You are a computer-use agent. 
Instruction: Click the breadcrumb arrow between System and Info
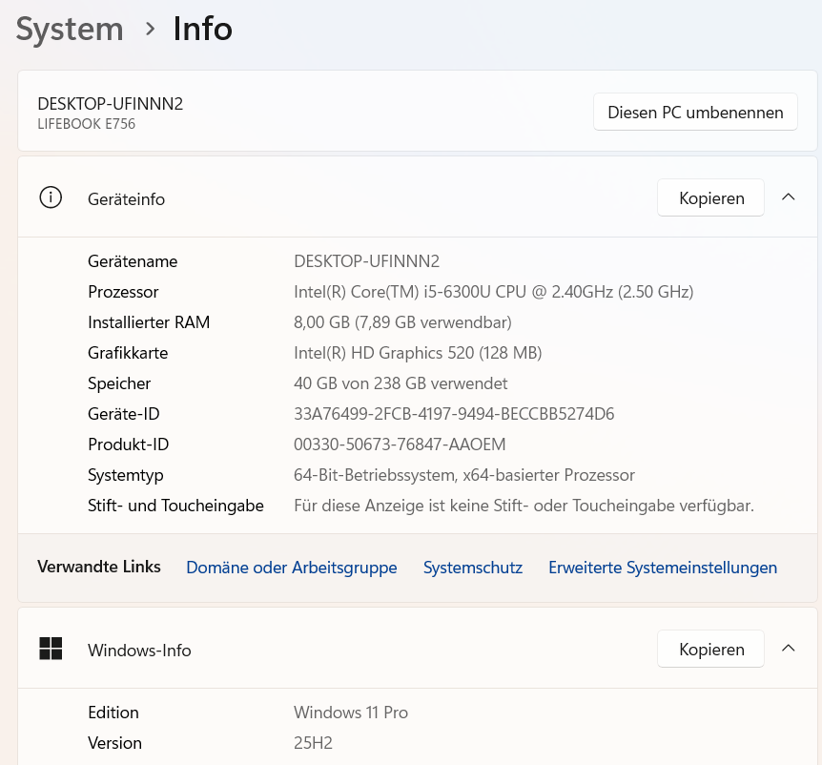coord(150,29)
